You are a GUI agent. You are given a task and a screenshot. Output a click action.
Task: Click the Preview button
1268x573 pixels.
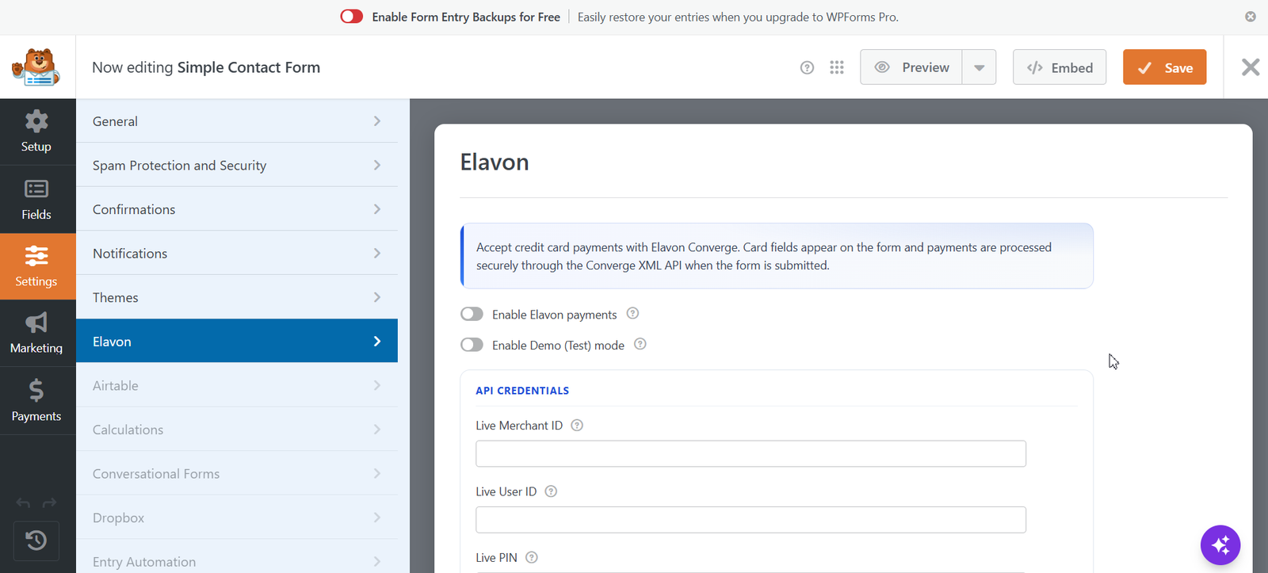pos(911,67)
